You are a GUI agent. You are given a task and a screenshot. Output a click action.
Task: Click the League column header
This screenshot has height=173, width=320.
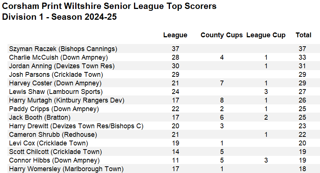175,35
